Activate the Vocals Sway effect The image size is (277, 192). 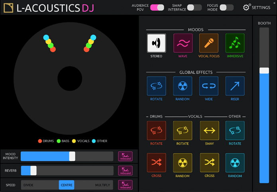209,131
